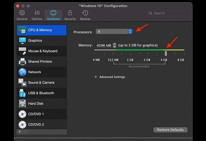Open the Backup clock icon tab

tap(85, 13)
